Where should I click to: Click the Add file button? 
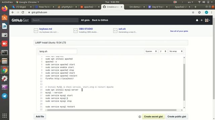tap(40, 117)
